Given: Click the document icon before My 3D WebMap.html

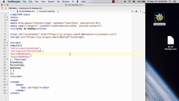Looking at the screenshot, I should pos(17,11).
